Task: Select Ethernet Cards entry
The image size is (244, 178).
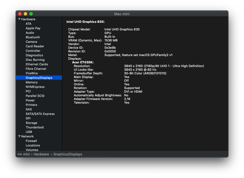Action: 37,64
